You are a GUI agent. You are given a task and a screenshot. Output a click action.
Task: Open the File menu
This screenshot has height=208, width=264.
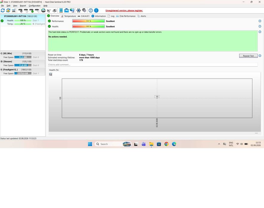click(x=2, y=6)
